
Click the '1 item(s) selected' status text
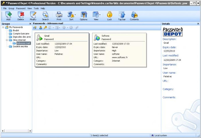pyautogui.click(x=100, y=135)
